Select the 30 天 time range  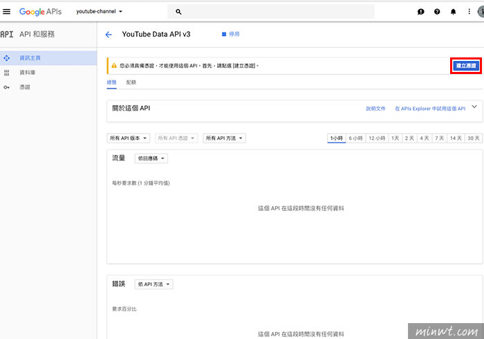tap(474, 138)
